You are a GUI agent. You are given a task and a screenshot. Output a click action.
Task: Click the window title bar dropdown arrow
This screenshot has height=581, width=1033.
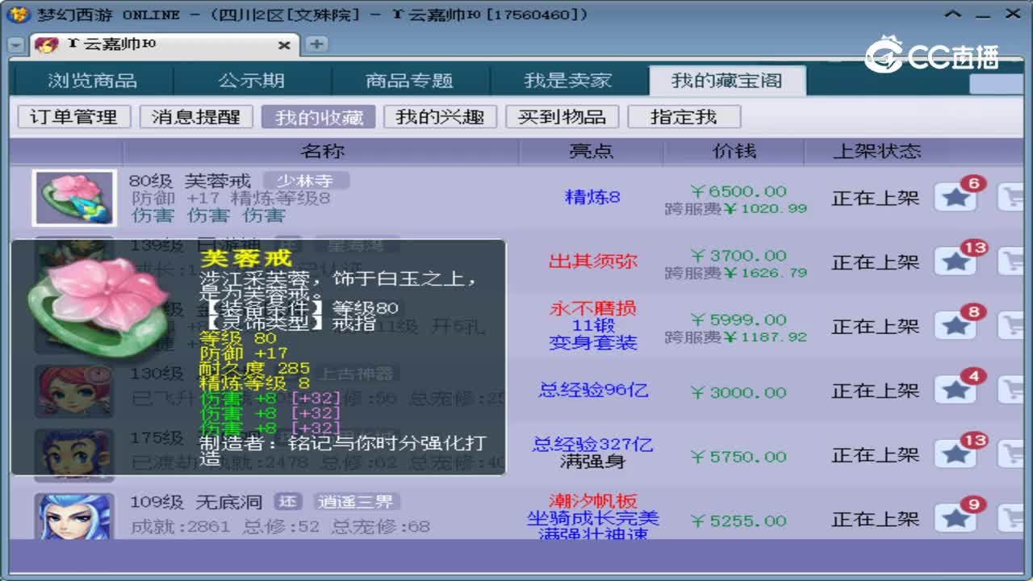[x=953, y=14]
